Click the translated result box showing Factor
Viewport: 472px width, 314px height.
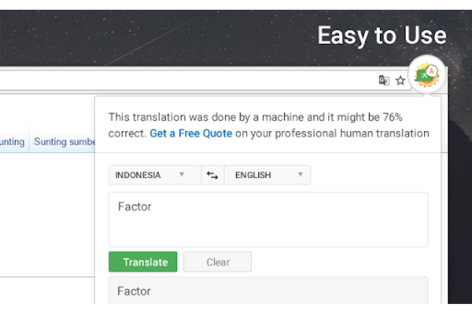[x=268, y=291]
